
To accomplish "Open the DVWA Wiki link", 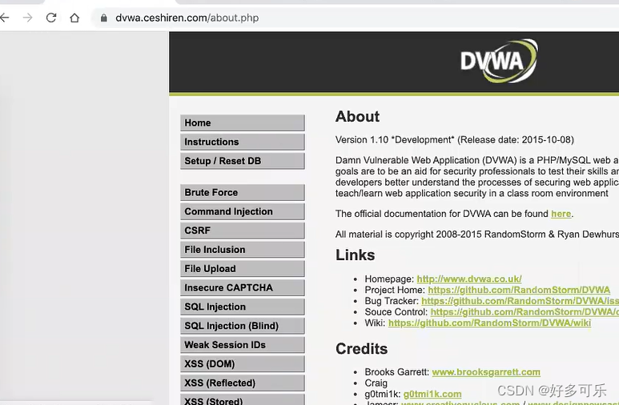I will pyautogui.click(x=489, y=323).
